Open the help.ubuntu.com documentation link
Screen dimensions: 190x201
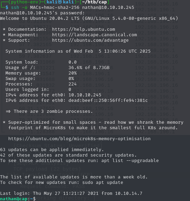84,29
